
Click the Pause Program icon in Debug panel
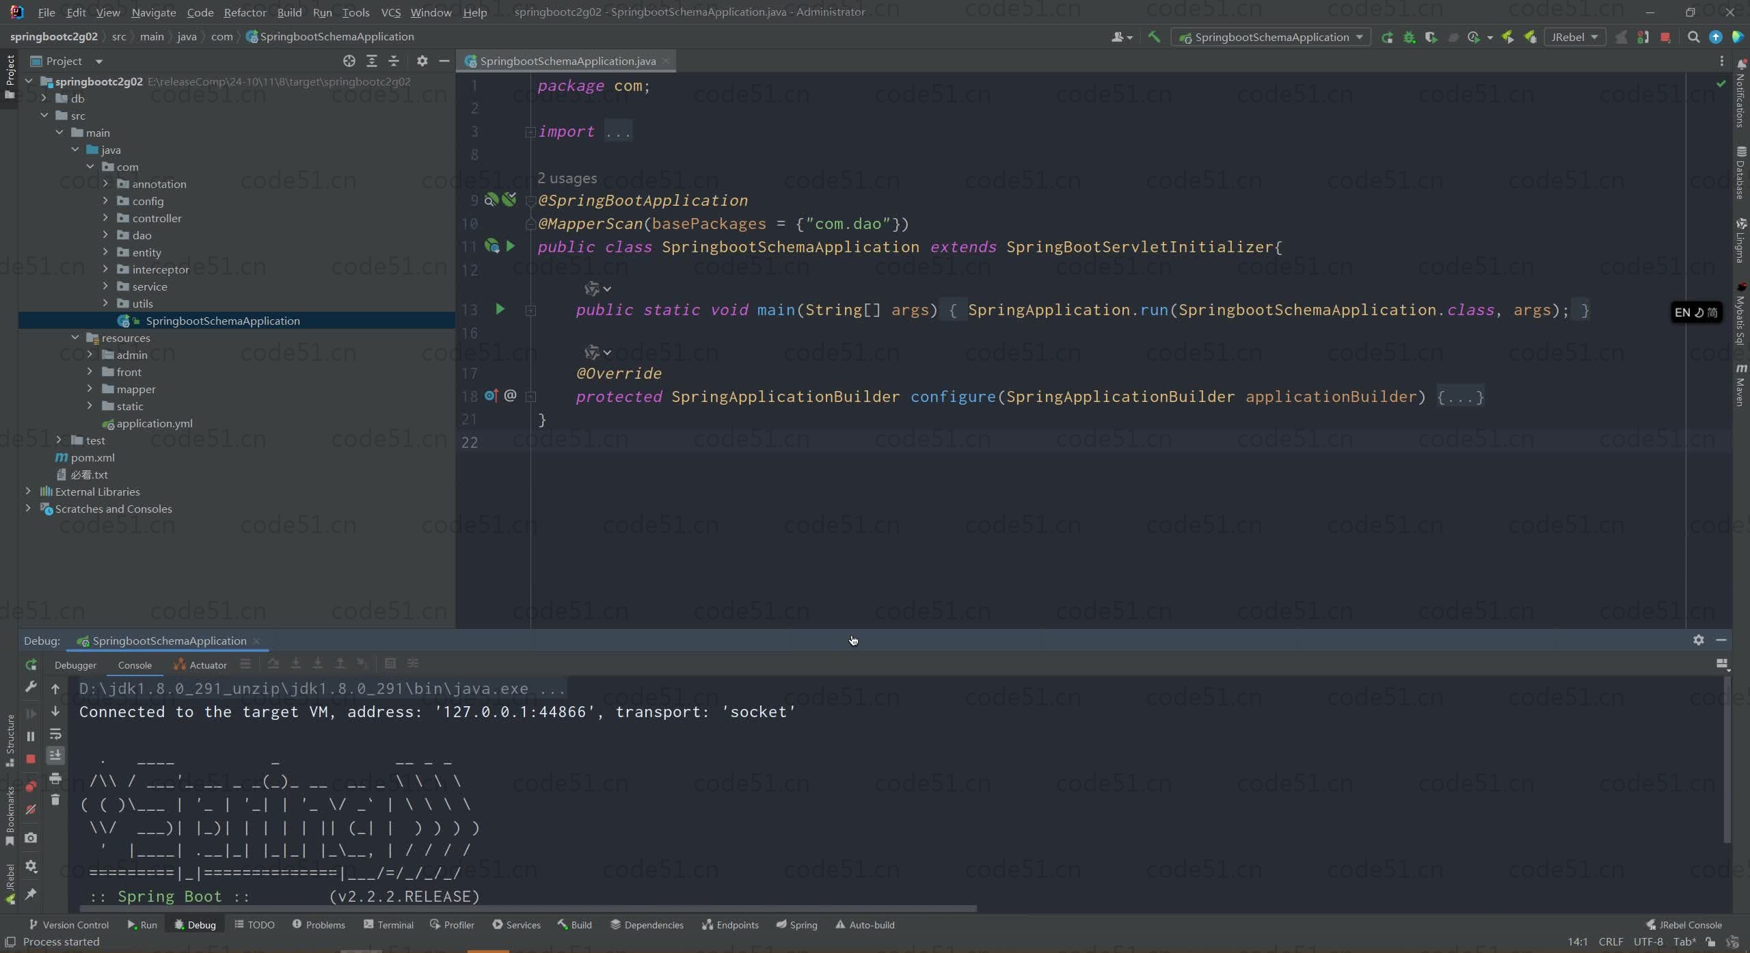coord(31,736)
